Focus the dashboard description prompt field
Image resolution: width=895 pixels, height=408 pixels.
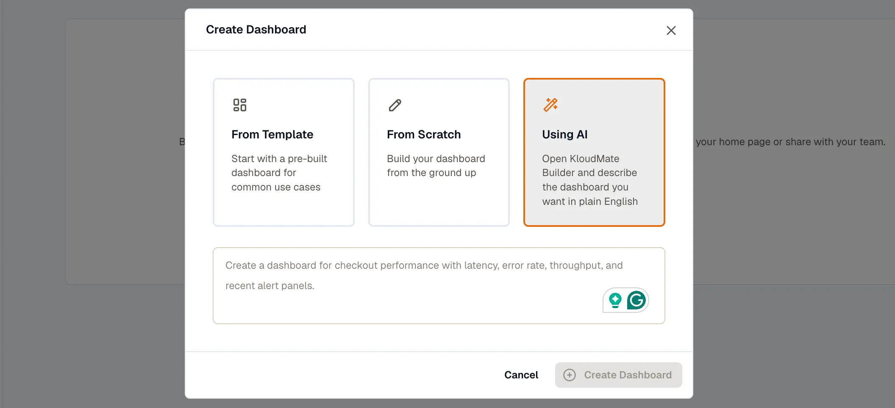[x=439, y=286]
